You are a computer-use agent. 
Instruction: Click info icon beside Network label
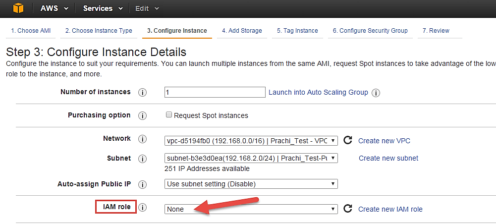point(143,139)
